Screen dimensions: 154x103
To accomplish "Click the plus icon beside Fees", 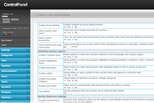I will pyautogui.click(x=28, y=61).
